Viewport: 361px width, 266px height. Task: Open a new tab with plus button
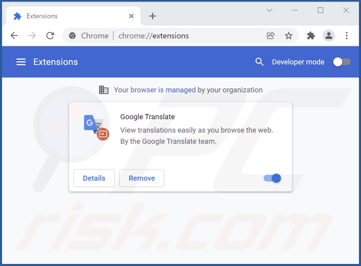tap(153, 16)
